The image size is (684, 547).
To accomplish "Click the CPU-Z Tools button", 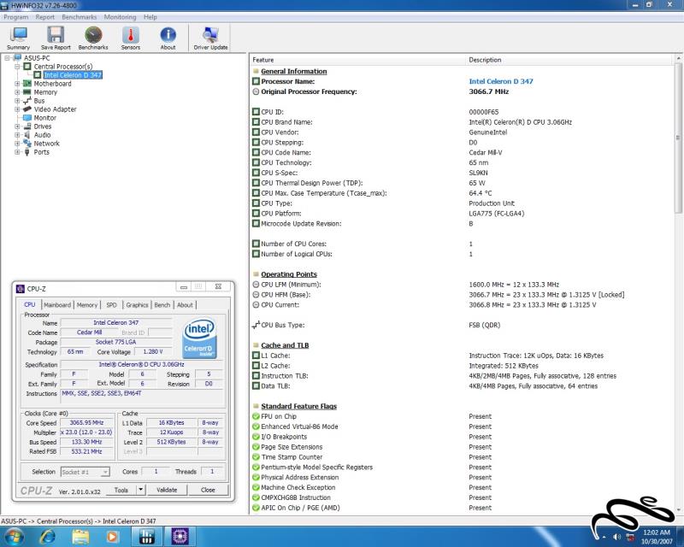I will click(x=121, y=490).
